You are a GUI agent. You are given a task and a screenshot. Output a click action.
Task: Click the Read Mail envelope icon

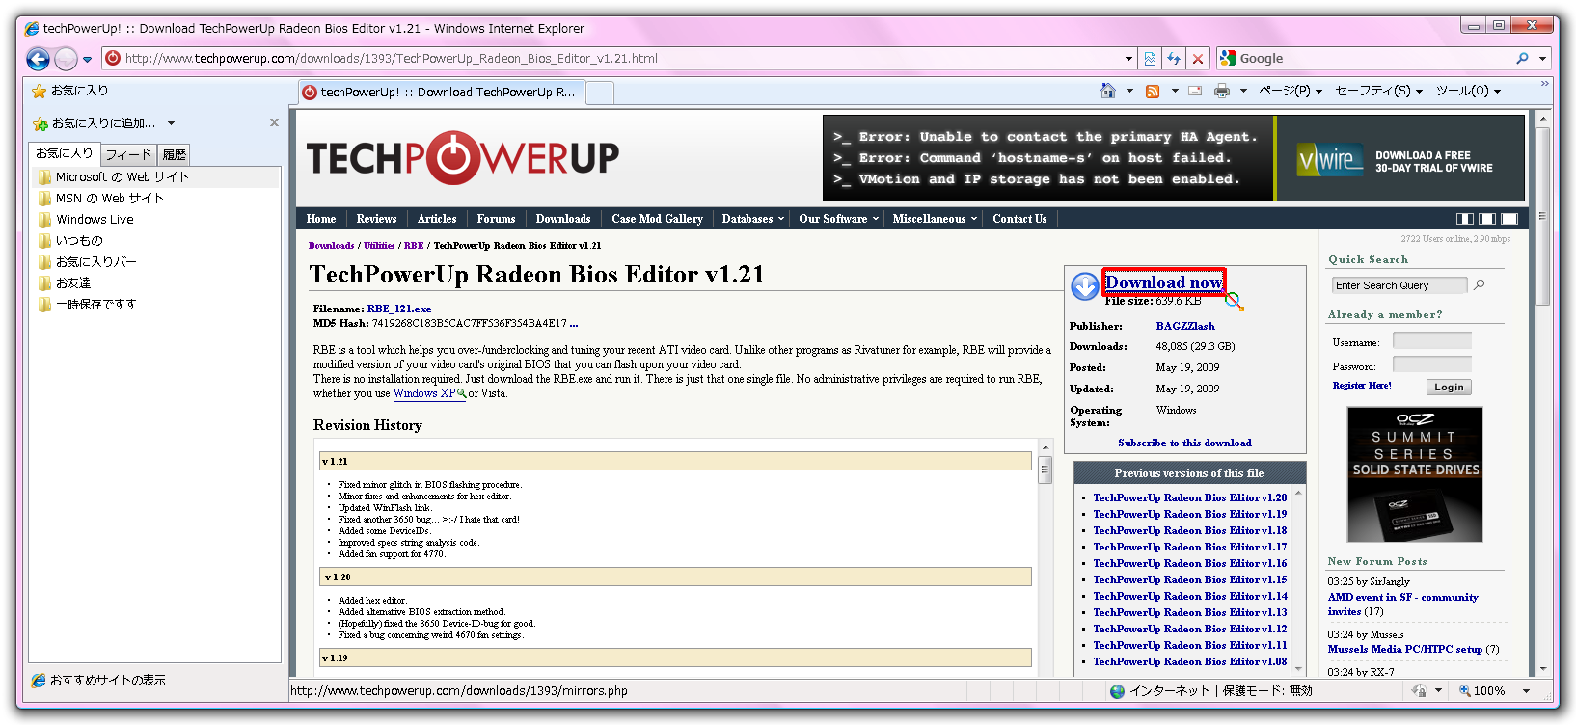tap(1195, 91)
